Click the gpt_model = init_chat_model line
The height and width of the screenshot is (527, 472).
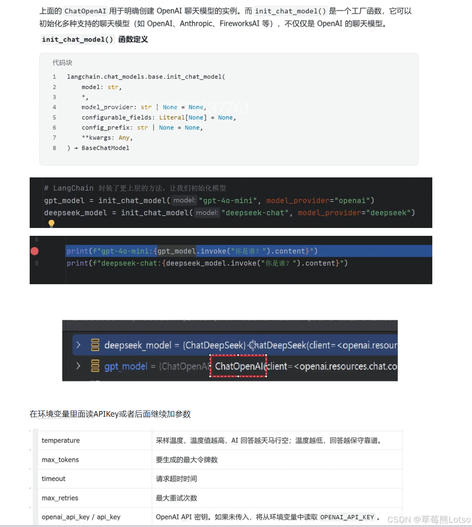click(x=209, y=201)
